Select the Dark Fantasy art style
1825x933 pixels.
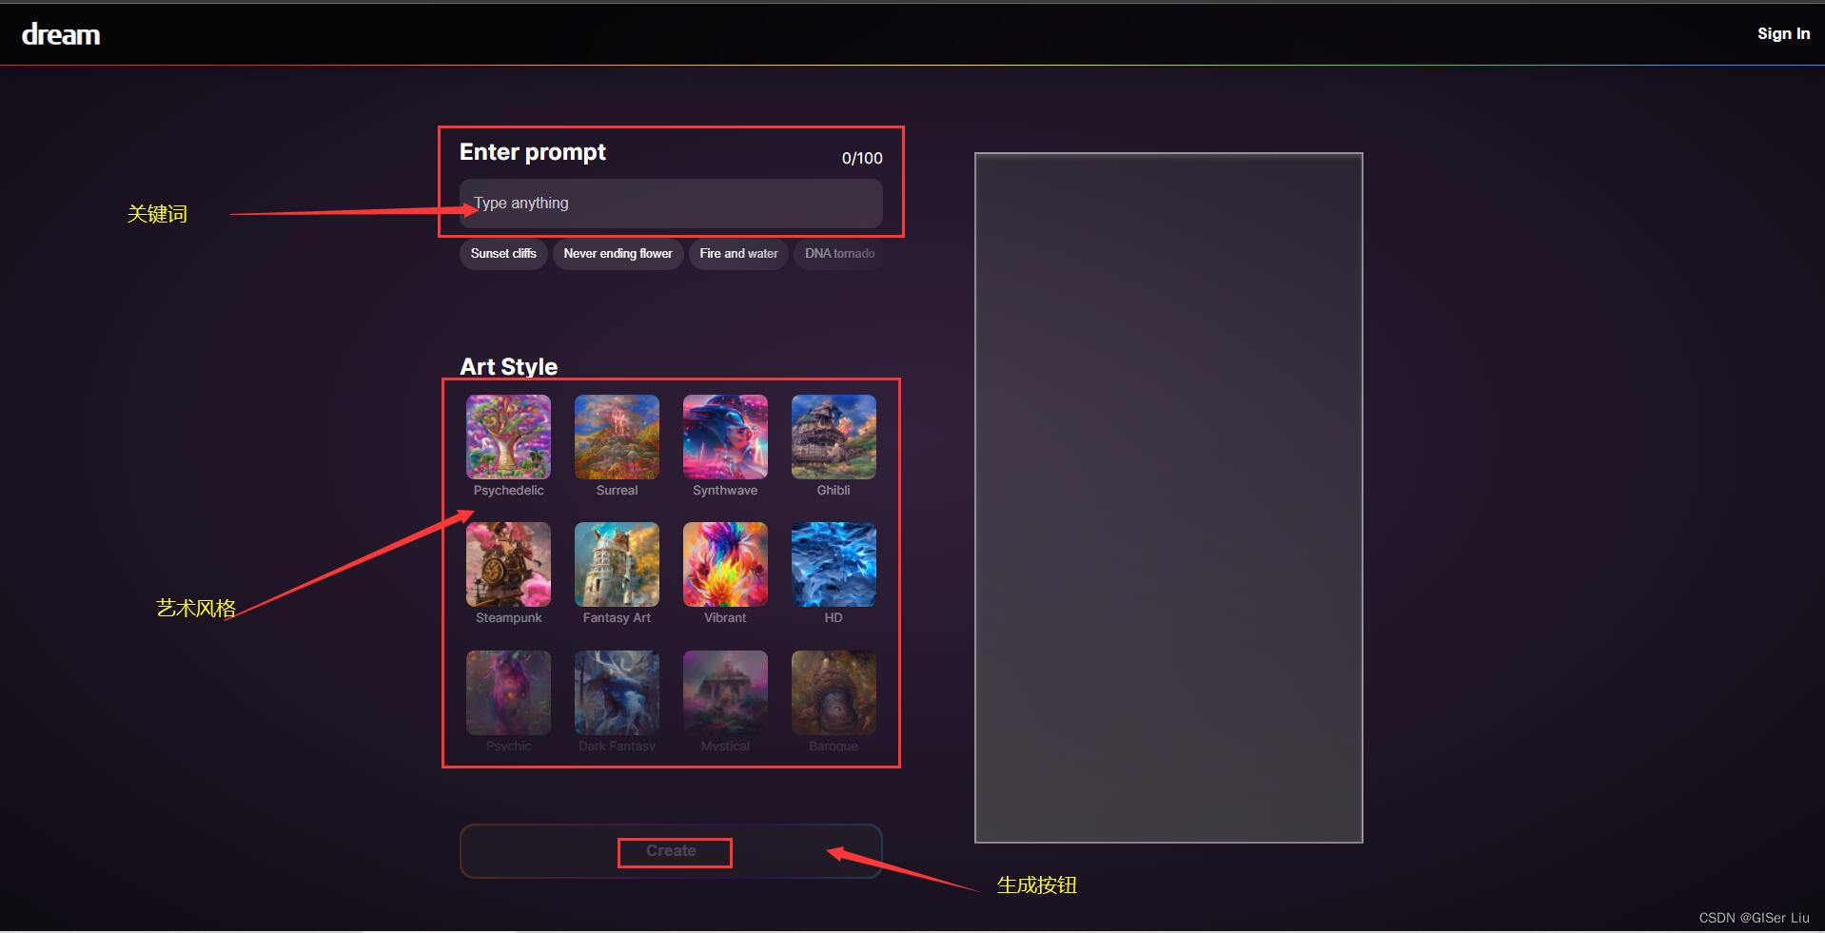(x=617, y=692)
